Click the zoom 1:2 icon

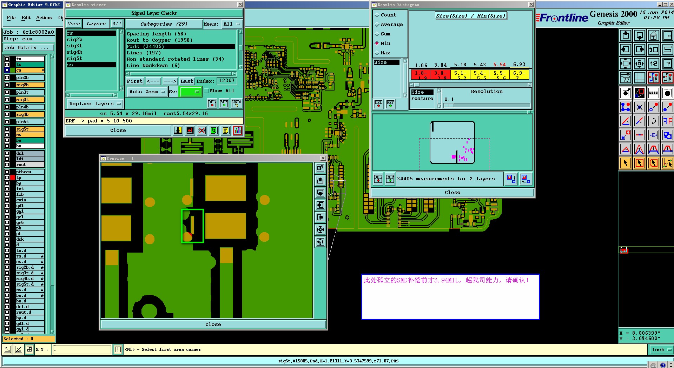coord(653,63)
